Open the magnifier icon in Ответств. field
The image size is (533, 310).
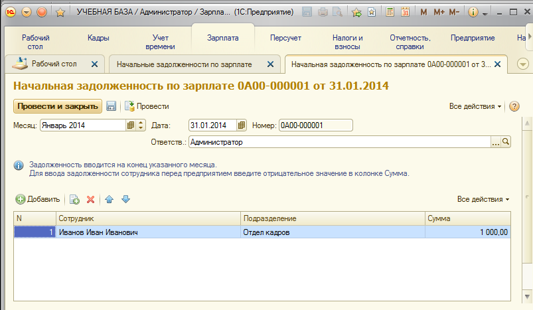coord(506,142)
